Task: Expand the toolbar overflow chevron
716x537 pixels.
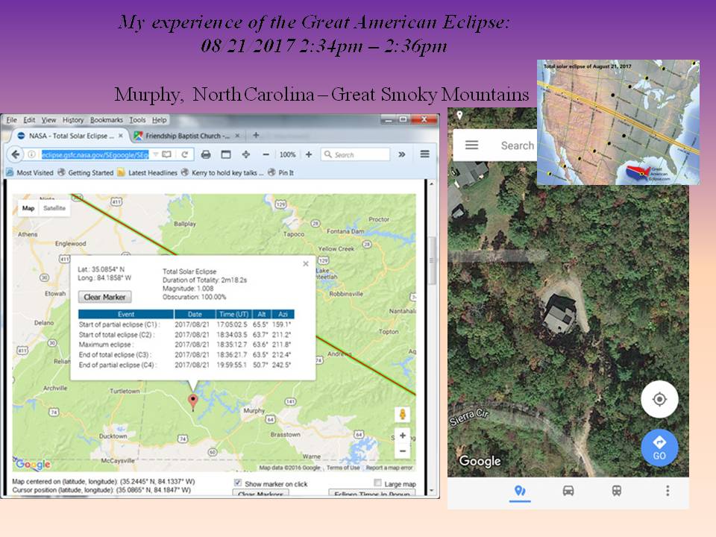Action: (x=401, y=154)
